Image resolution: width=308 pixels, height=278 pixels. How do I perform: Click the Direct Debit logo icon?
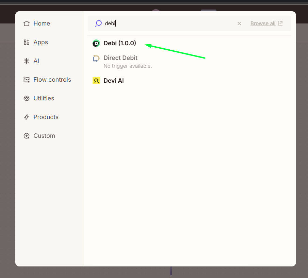pyautogui.click(x=96, y=58)
